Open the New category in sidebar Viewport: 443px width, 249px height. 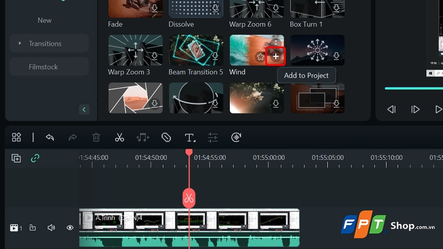45,20
